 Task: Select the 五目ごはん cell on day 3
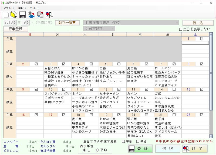click(x=58, y=68)
